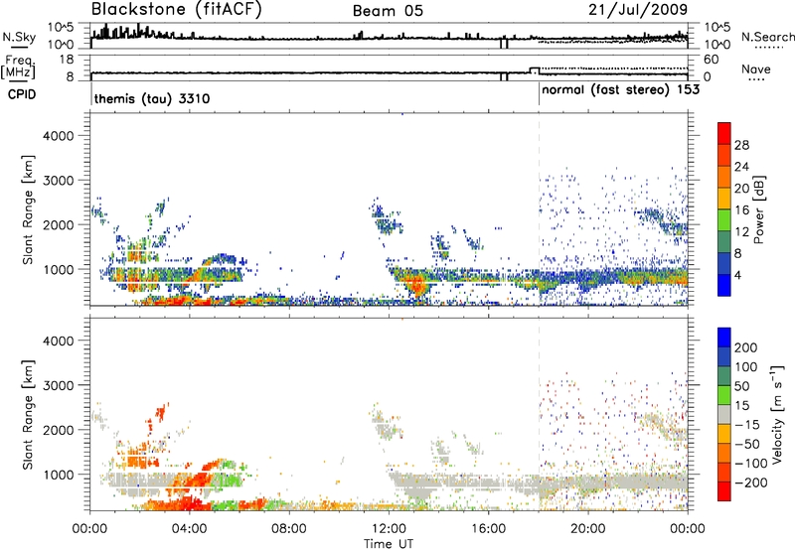
Task: Select the "Freq. [MHz]" axis label
Action: (19, 68)
